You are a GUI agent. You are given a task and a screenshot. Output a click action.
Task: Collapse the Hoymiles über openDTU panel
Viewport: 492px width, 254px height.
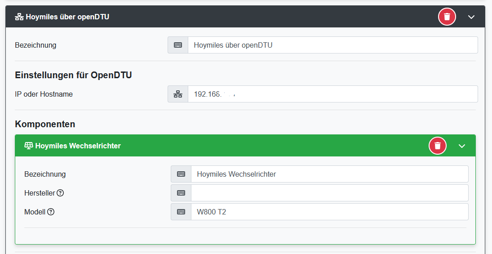pyautogui.click(x=471, y=17)
